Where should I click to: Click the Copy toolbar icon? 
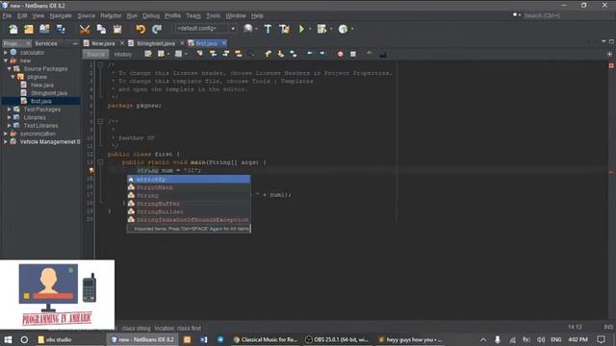point(101,29)
